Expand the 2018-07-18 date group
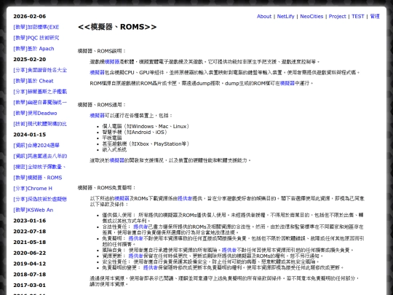 [30, 275]
